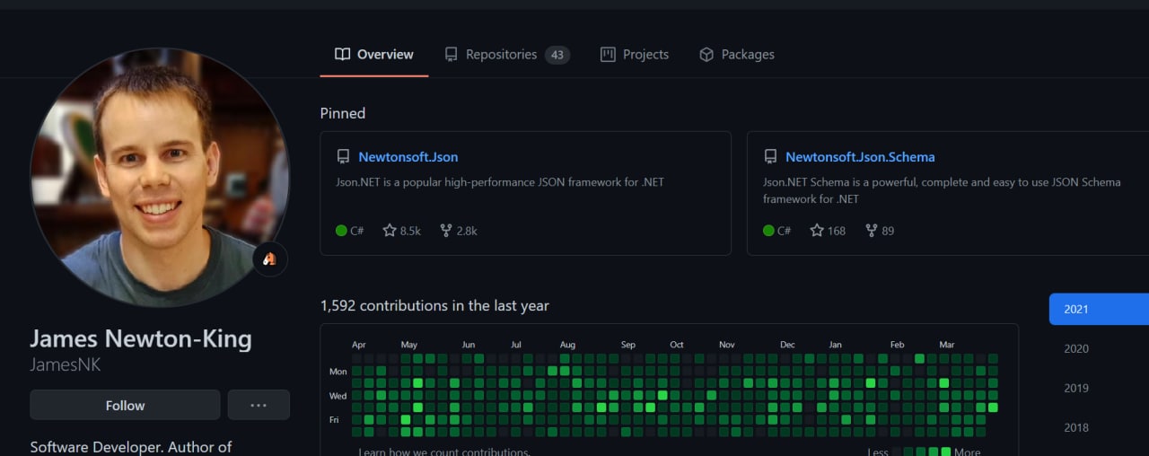Click the Aug month label in the graph

tap(567, 345)
